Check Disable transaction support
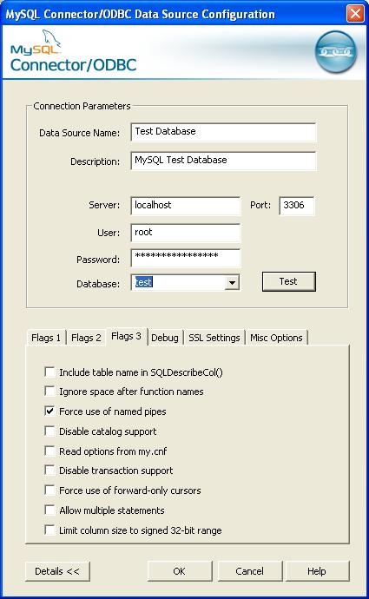369x599 pixels. (x=49, y=470)
